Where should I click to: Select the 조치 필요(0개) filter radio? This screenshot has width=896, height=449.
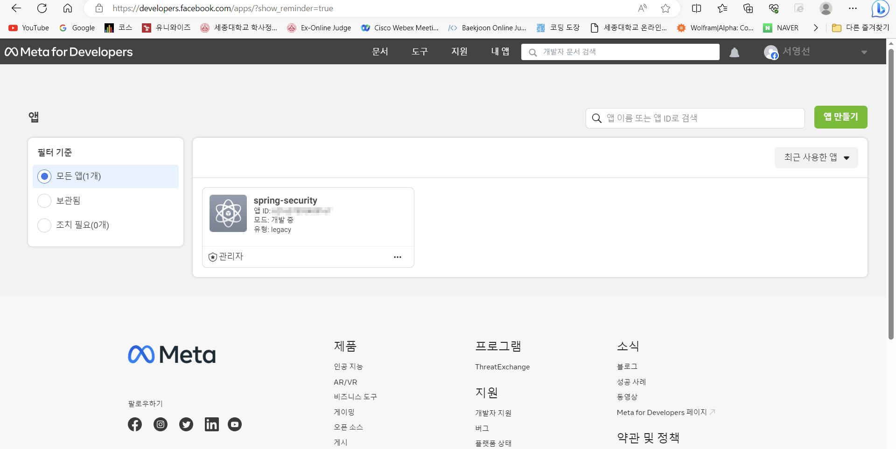pyautogui.click(x=44, y=225)
